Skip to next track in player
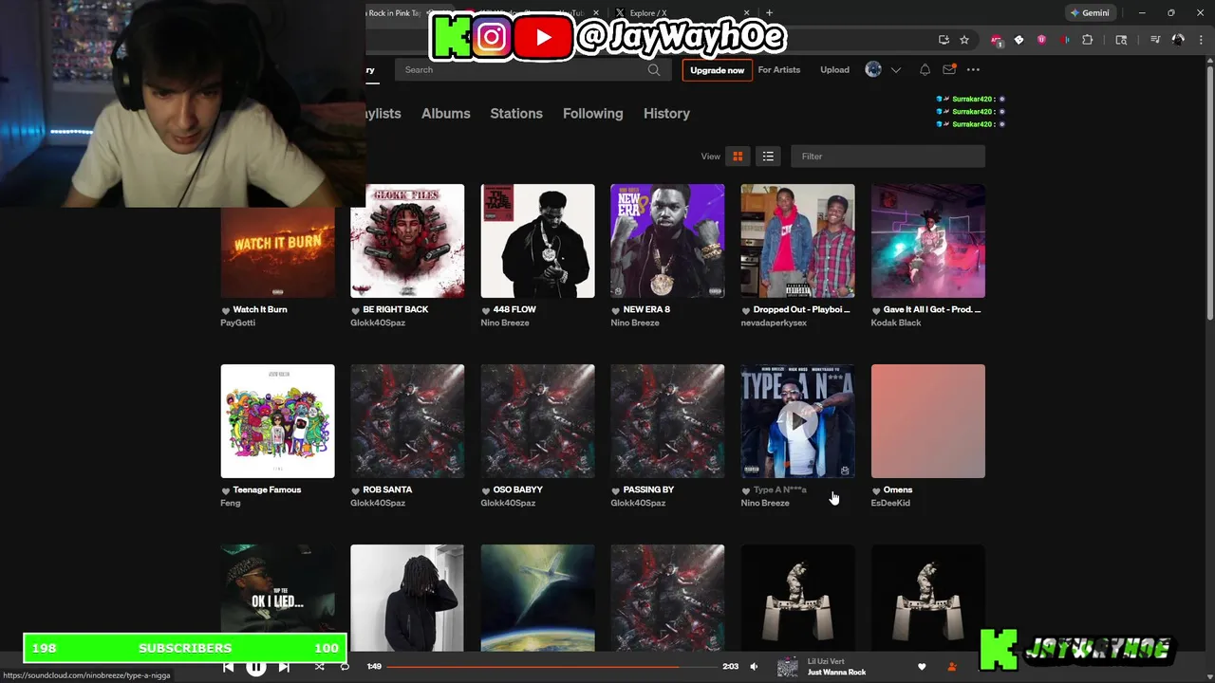 pyautogui.click(x=284, y=667)
